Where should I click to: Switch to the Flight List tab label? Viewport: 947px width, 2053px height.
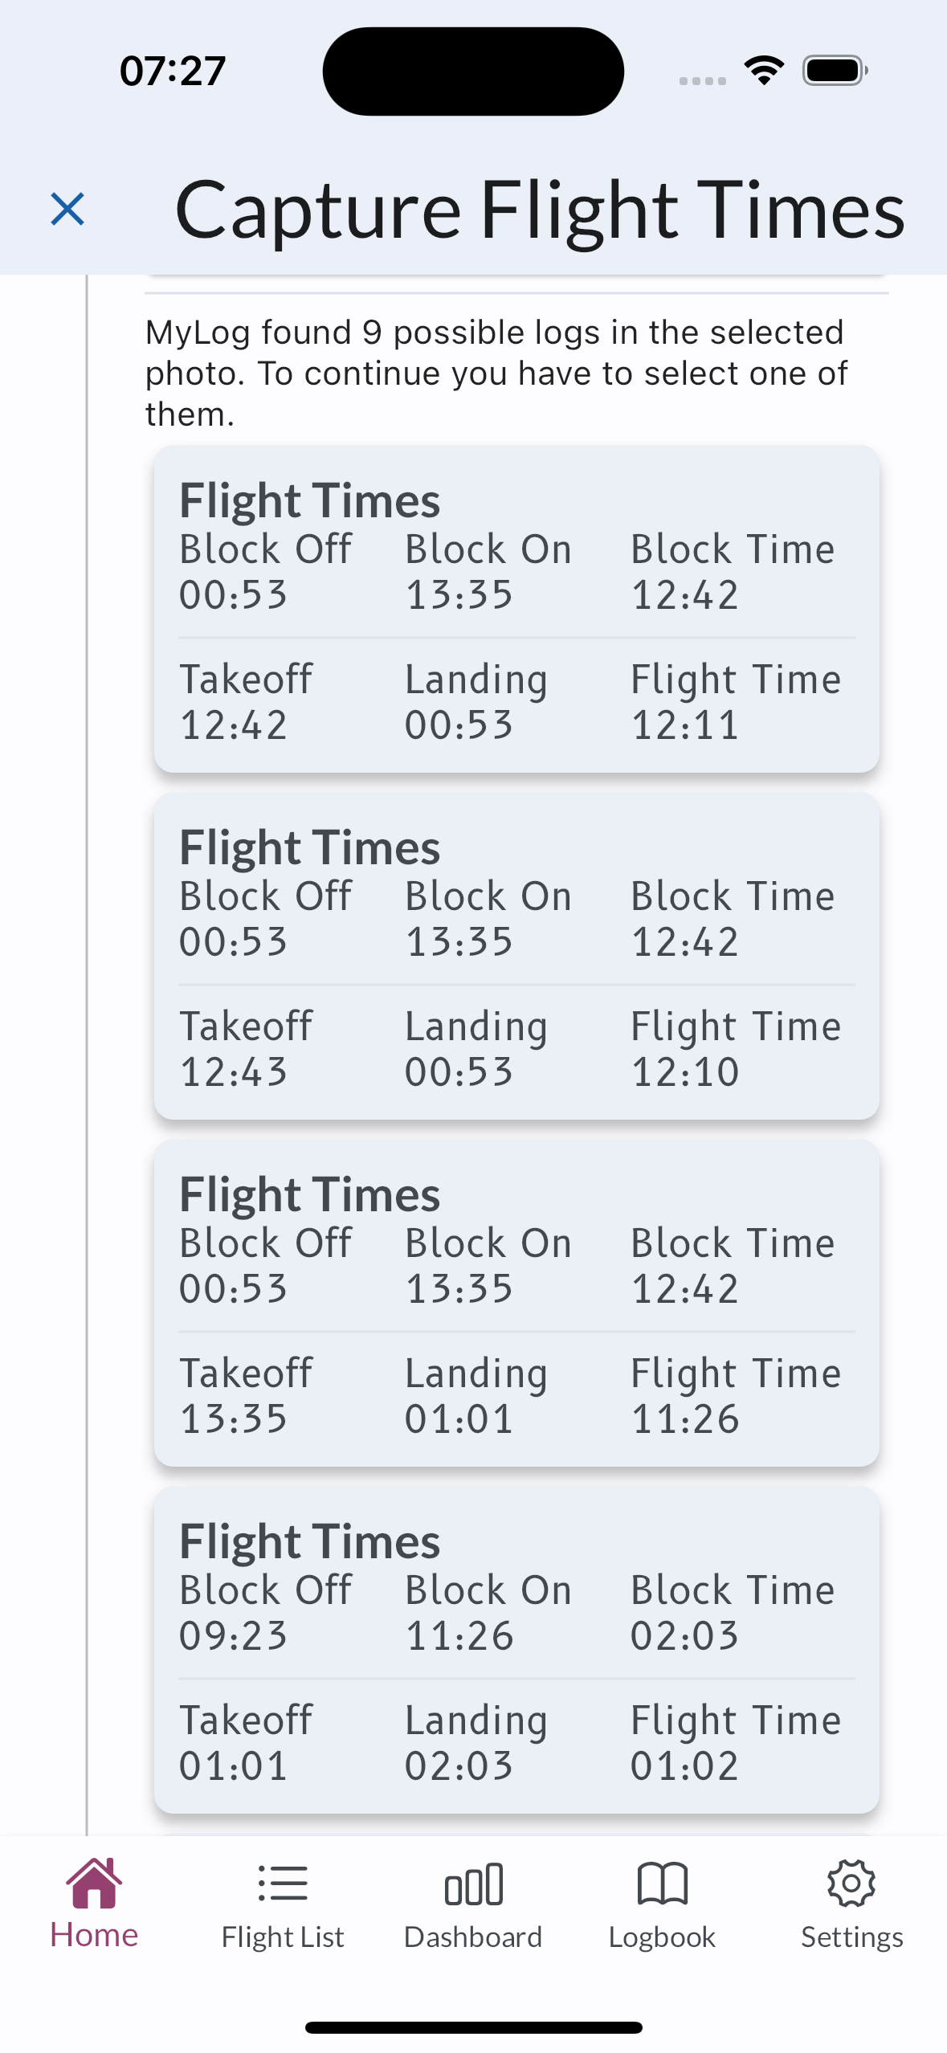(x=283, y=1937)
